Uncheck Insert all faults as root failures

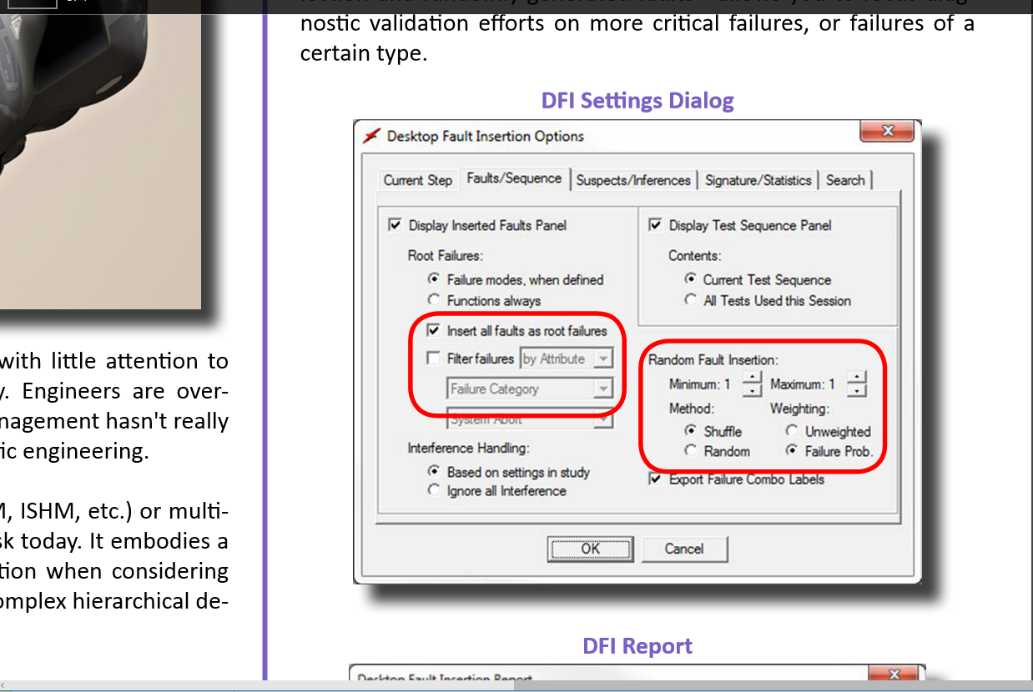coord(433,330)
